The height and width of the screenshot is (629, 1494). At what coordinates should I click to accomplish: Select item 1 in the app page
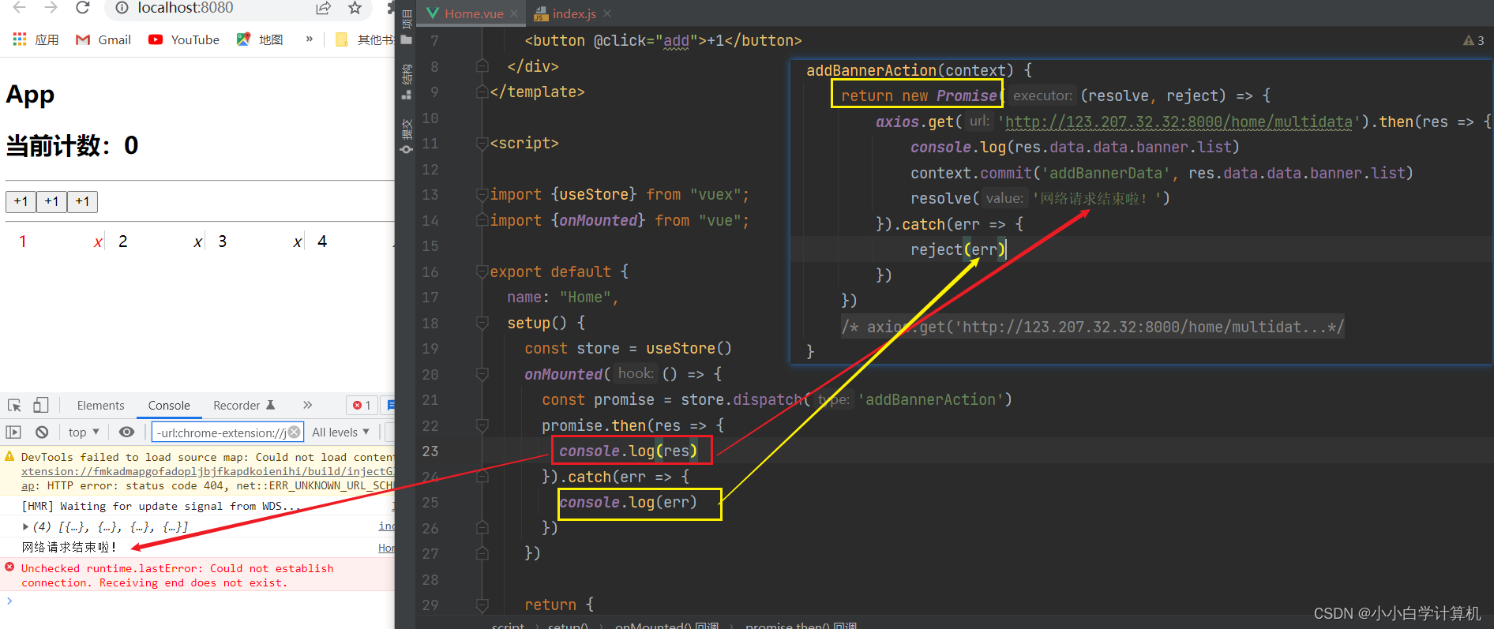[x=23, y=241]
